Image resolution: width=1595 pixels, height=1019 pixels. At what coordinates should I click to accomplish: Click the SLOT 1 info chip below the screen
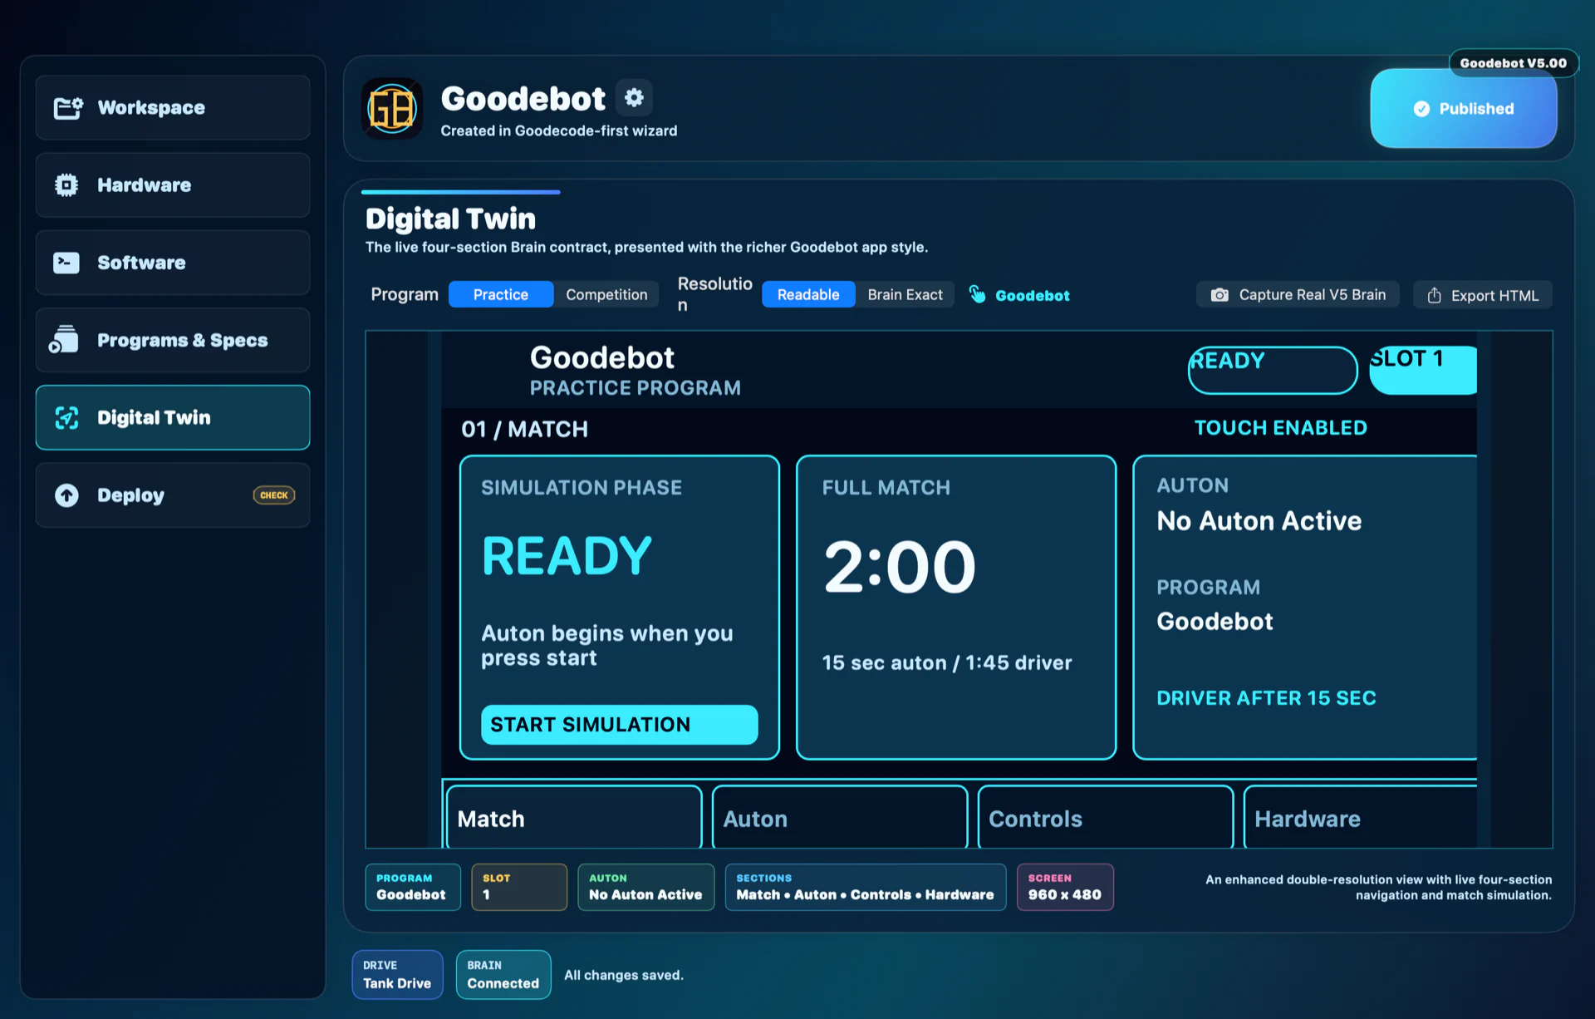tap(519, 887)
